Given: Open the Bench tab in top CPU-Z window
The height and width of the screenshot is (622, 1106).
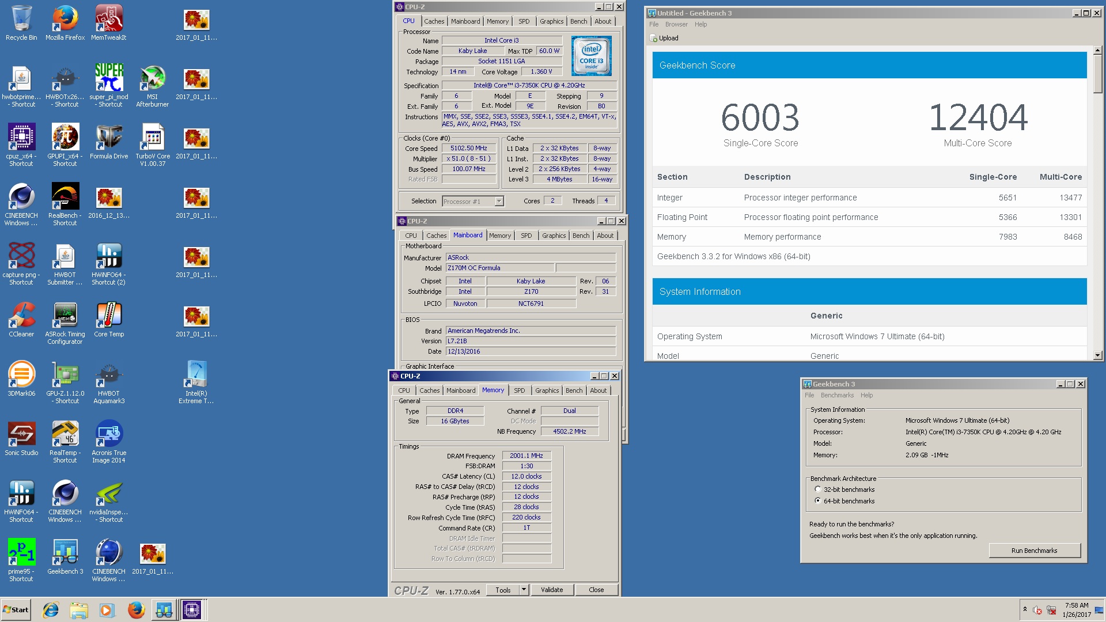Looking at the screenshot, I should click(578, 21).
